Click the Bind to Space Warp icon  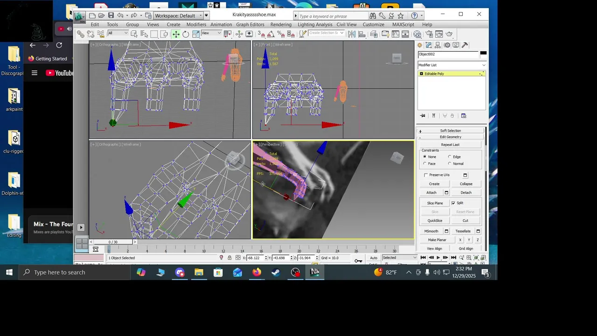pyautogui.click(x=100, y=34)
